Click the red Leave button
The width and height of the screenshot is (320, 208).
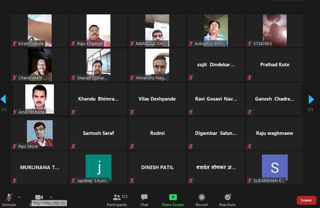pos(306,200)
